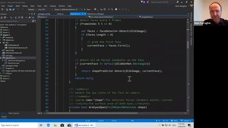Open the Output panel tab
This screenshot has height=128, width=228.
[x=4, y=117]
